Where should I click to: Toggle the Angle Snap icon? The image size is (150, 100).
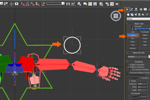pos(27,4)
